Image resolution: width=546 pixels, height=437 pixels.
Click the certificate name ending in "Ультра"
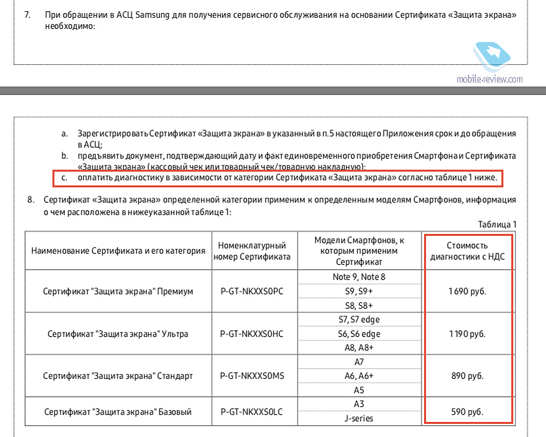[x=118, y=334]
